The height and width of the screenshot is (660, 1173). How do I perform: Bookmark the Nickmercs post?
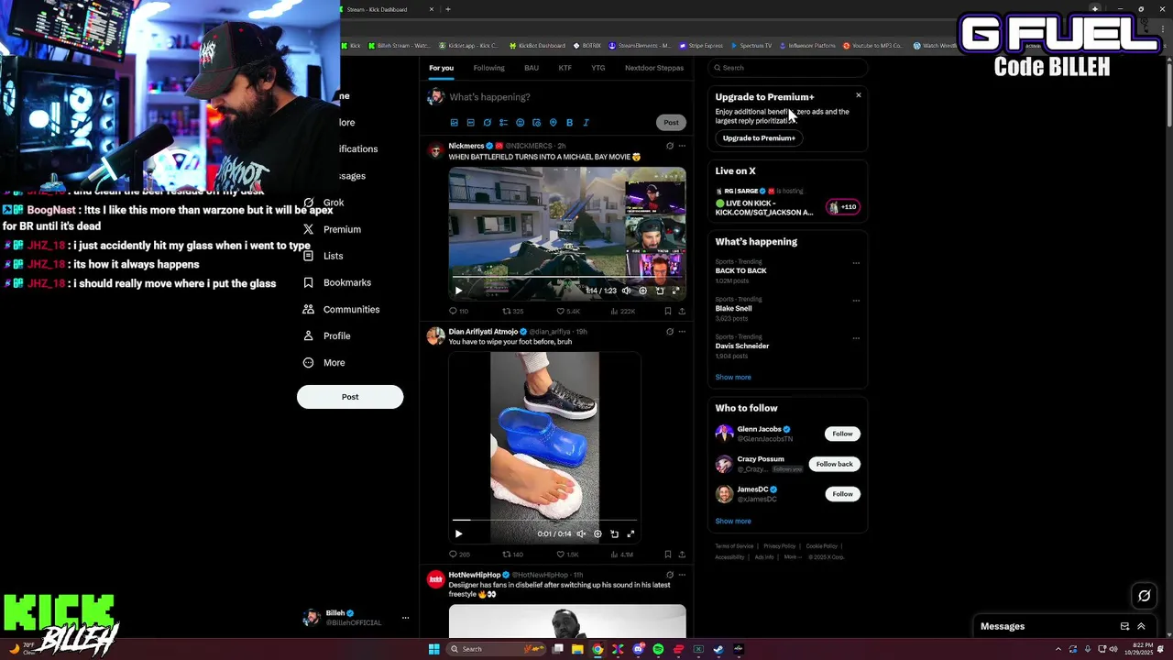click(x=667, y=312)
